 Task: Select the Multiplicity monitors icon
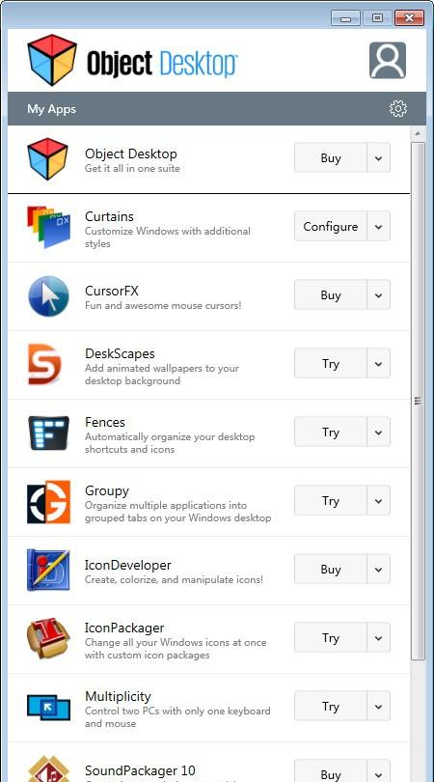pos(48,708)
